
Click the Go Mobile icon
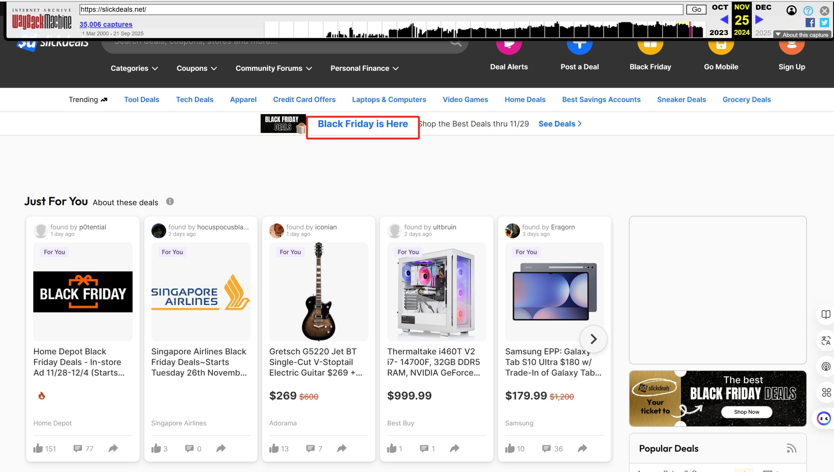coord(721,46)
